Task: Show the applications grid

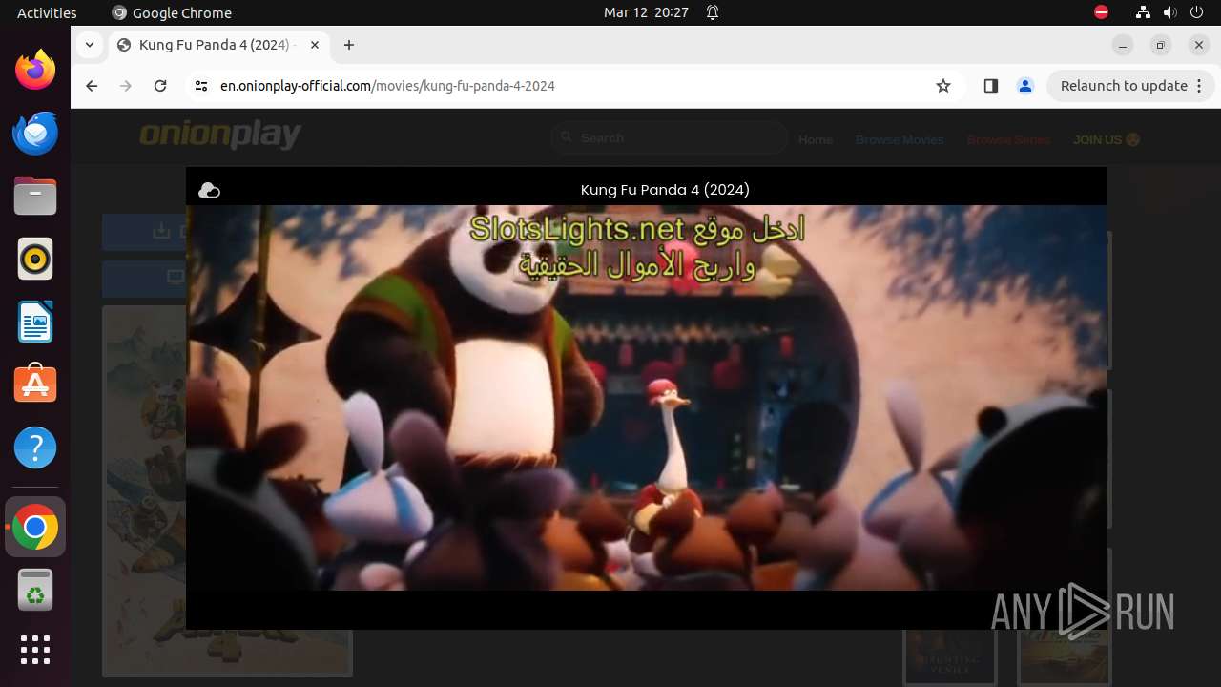Action: coord(35,650)
